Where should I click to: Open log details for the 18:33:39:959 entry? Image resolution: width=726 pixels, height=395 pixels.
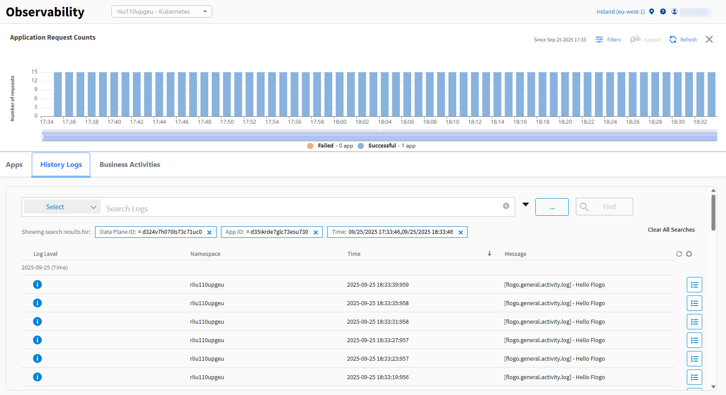(694, 285)
